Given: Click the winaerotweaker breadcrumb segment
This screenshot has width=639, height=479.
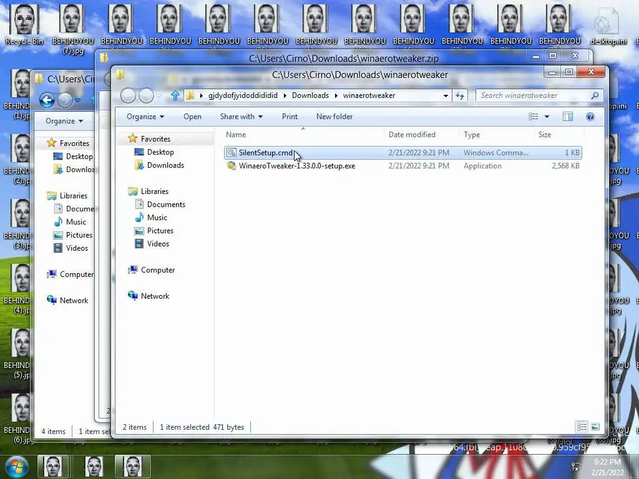Looking at the screenshot, I should (369, 95).
